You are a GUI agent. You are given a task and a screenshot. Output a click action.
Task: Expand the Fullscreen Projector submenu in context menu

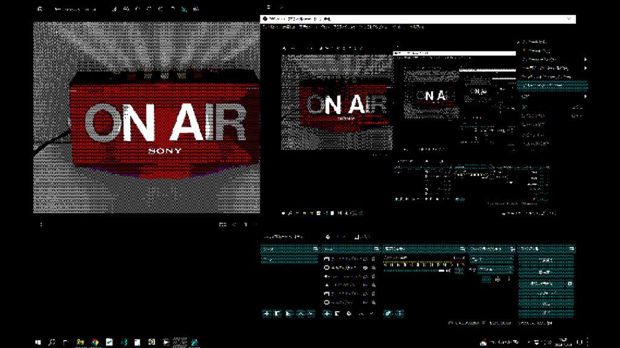point(552,68)
